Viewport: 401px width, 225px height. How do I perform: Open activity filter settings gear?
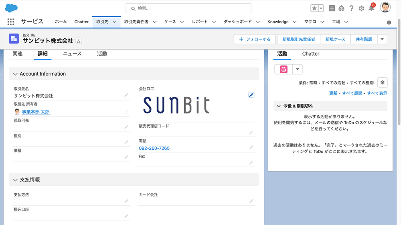click(382, 82)
